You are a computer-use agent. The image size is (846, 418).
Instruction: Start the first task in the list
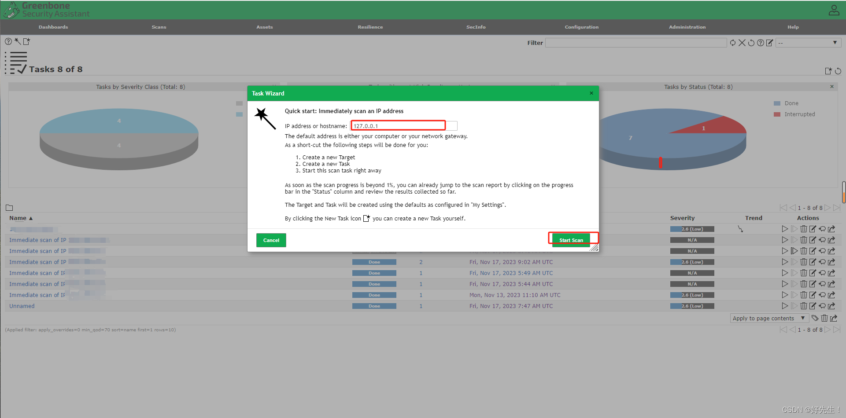(x=785, y=229)
